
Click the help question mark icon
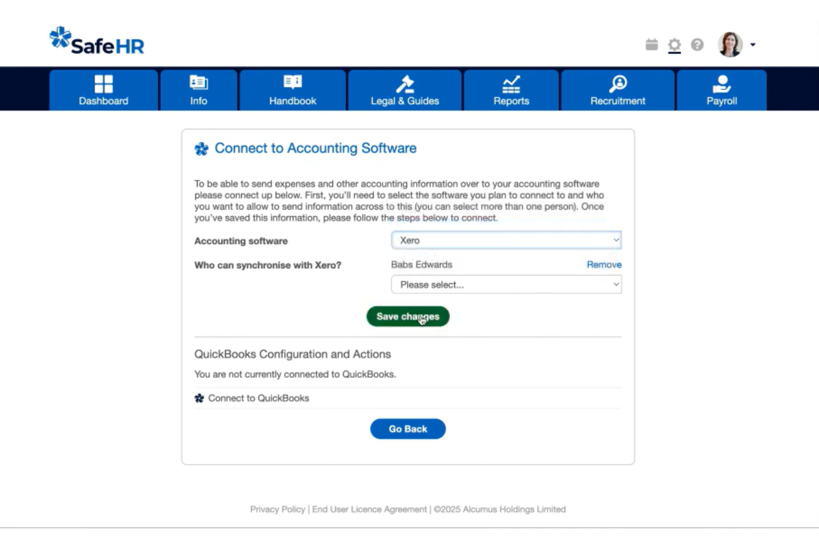click(x=696, y=44)
